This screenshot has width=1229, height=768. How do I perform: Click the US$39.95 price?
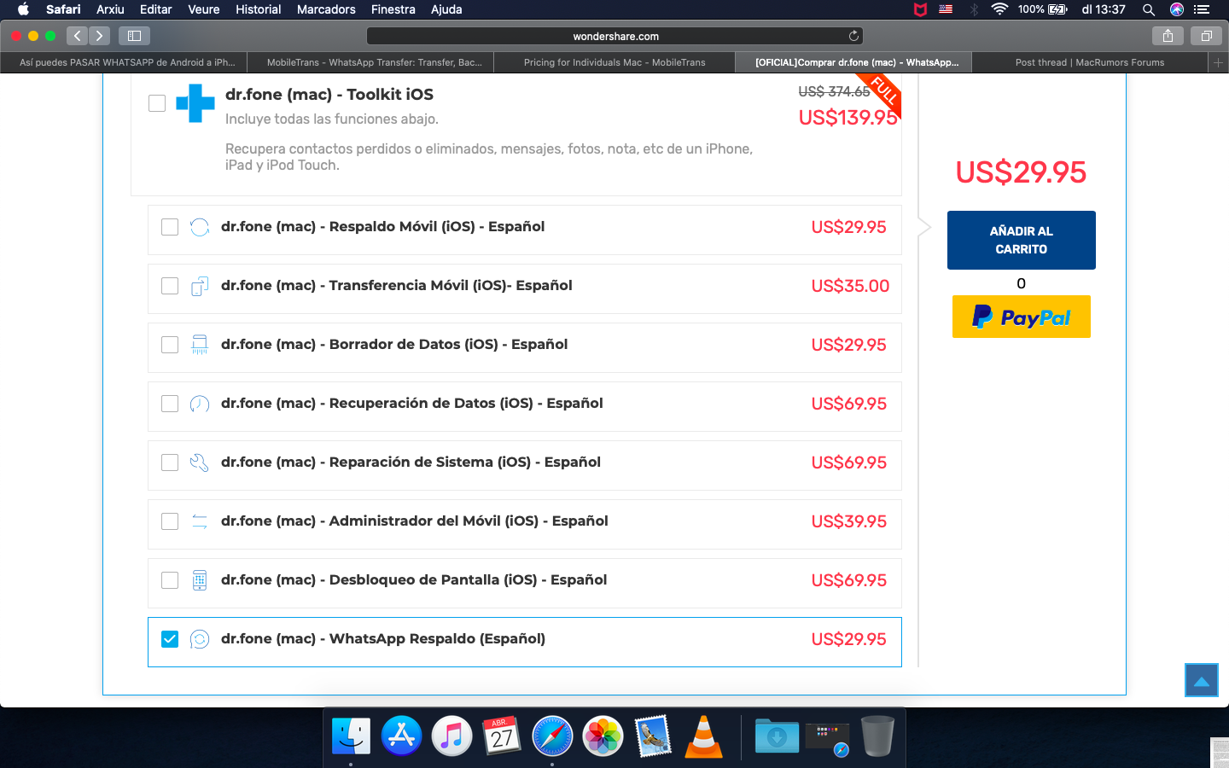tap(849, 521)
